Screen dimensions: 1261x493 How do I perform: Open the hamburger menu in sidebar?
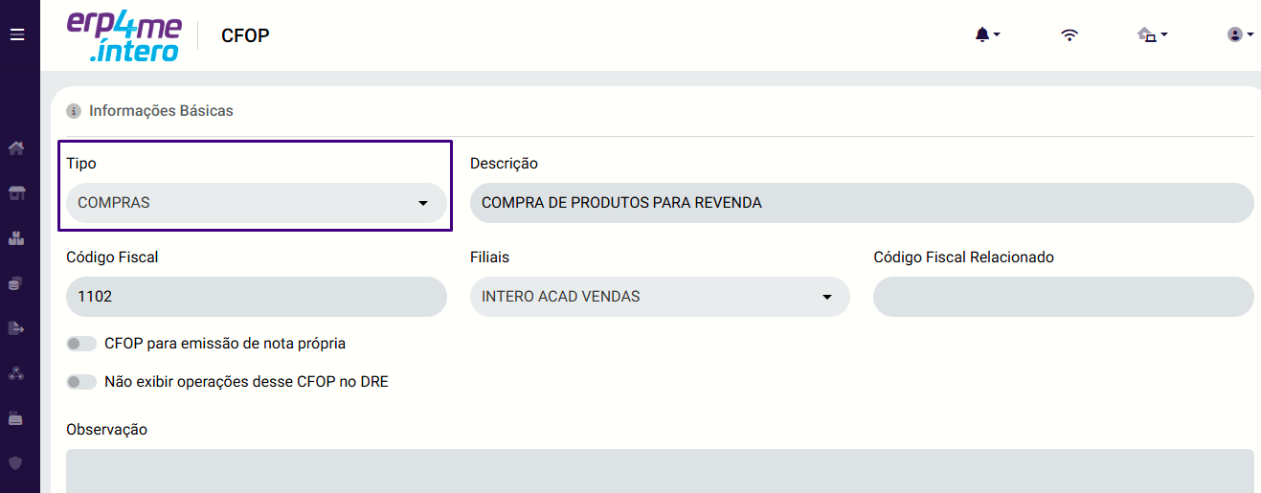tap(16, 34)
